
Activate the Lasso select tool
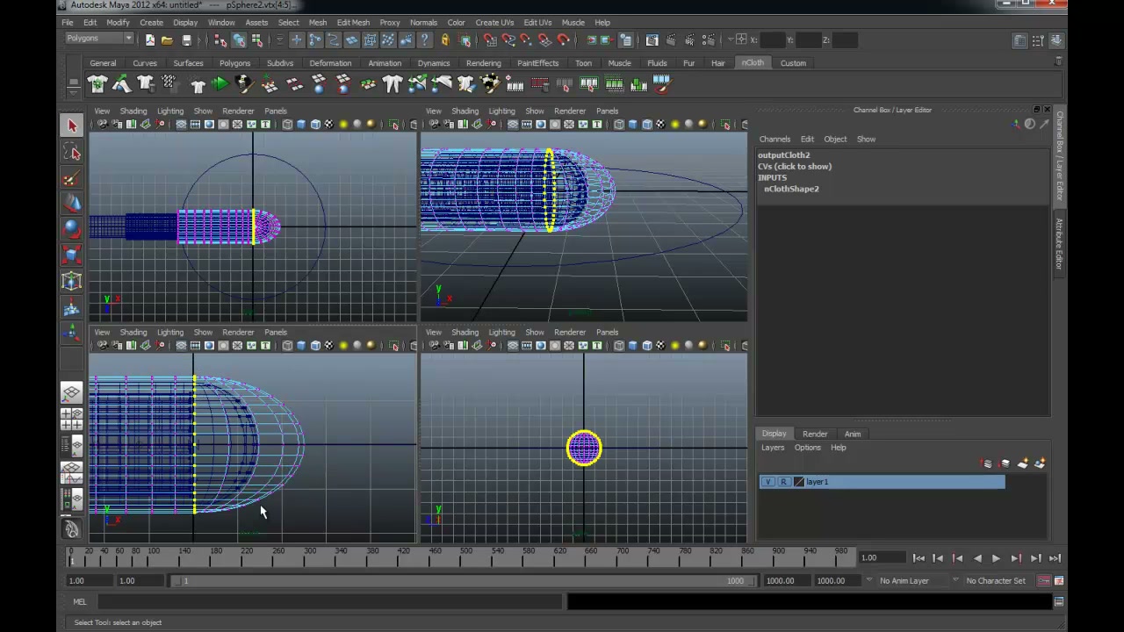point(72,153)
